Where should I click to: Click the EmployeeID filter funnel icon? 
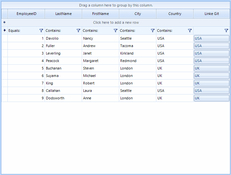click(x=41, y=31)
